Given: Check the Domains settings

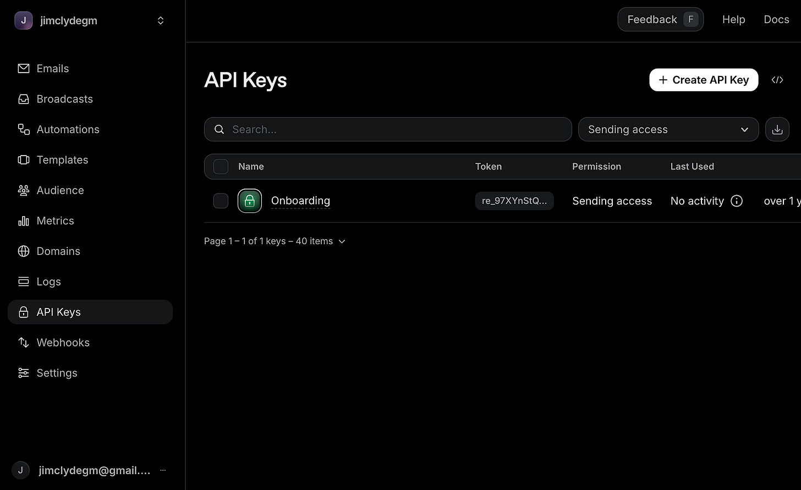Looking at the screenshot, I should [x=58, y=251].
